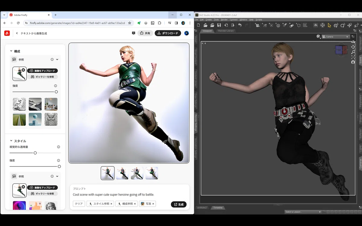Click the viewport zoom magnifier control
Screen dimensions: 362x226
point(353,52)
